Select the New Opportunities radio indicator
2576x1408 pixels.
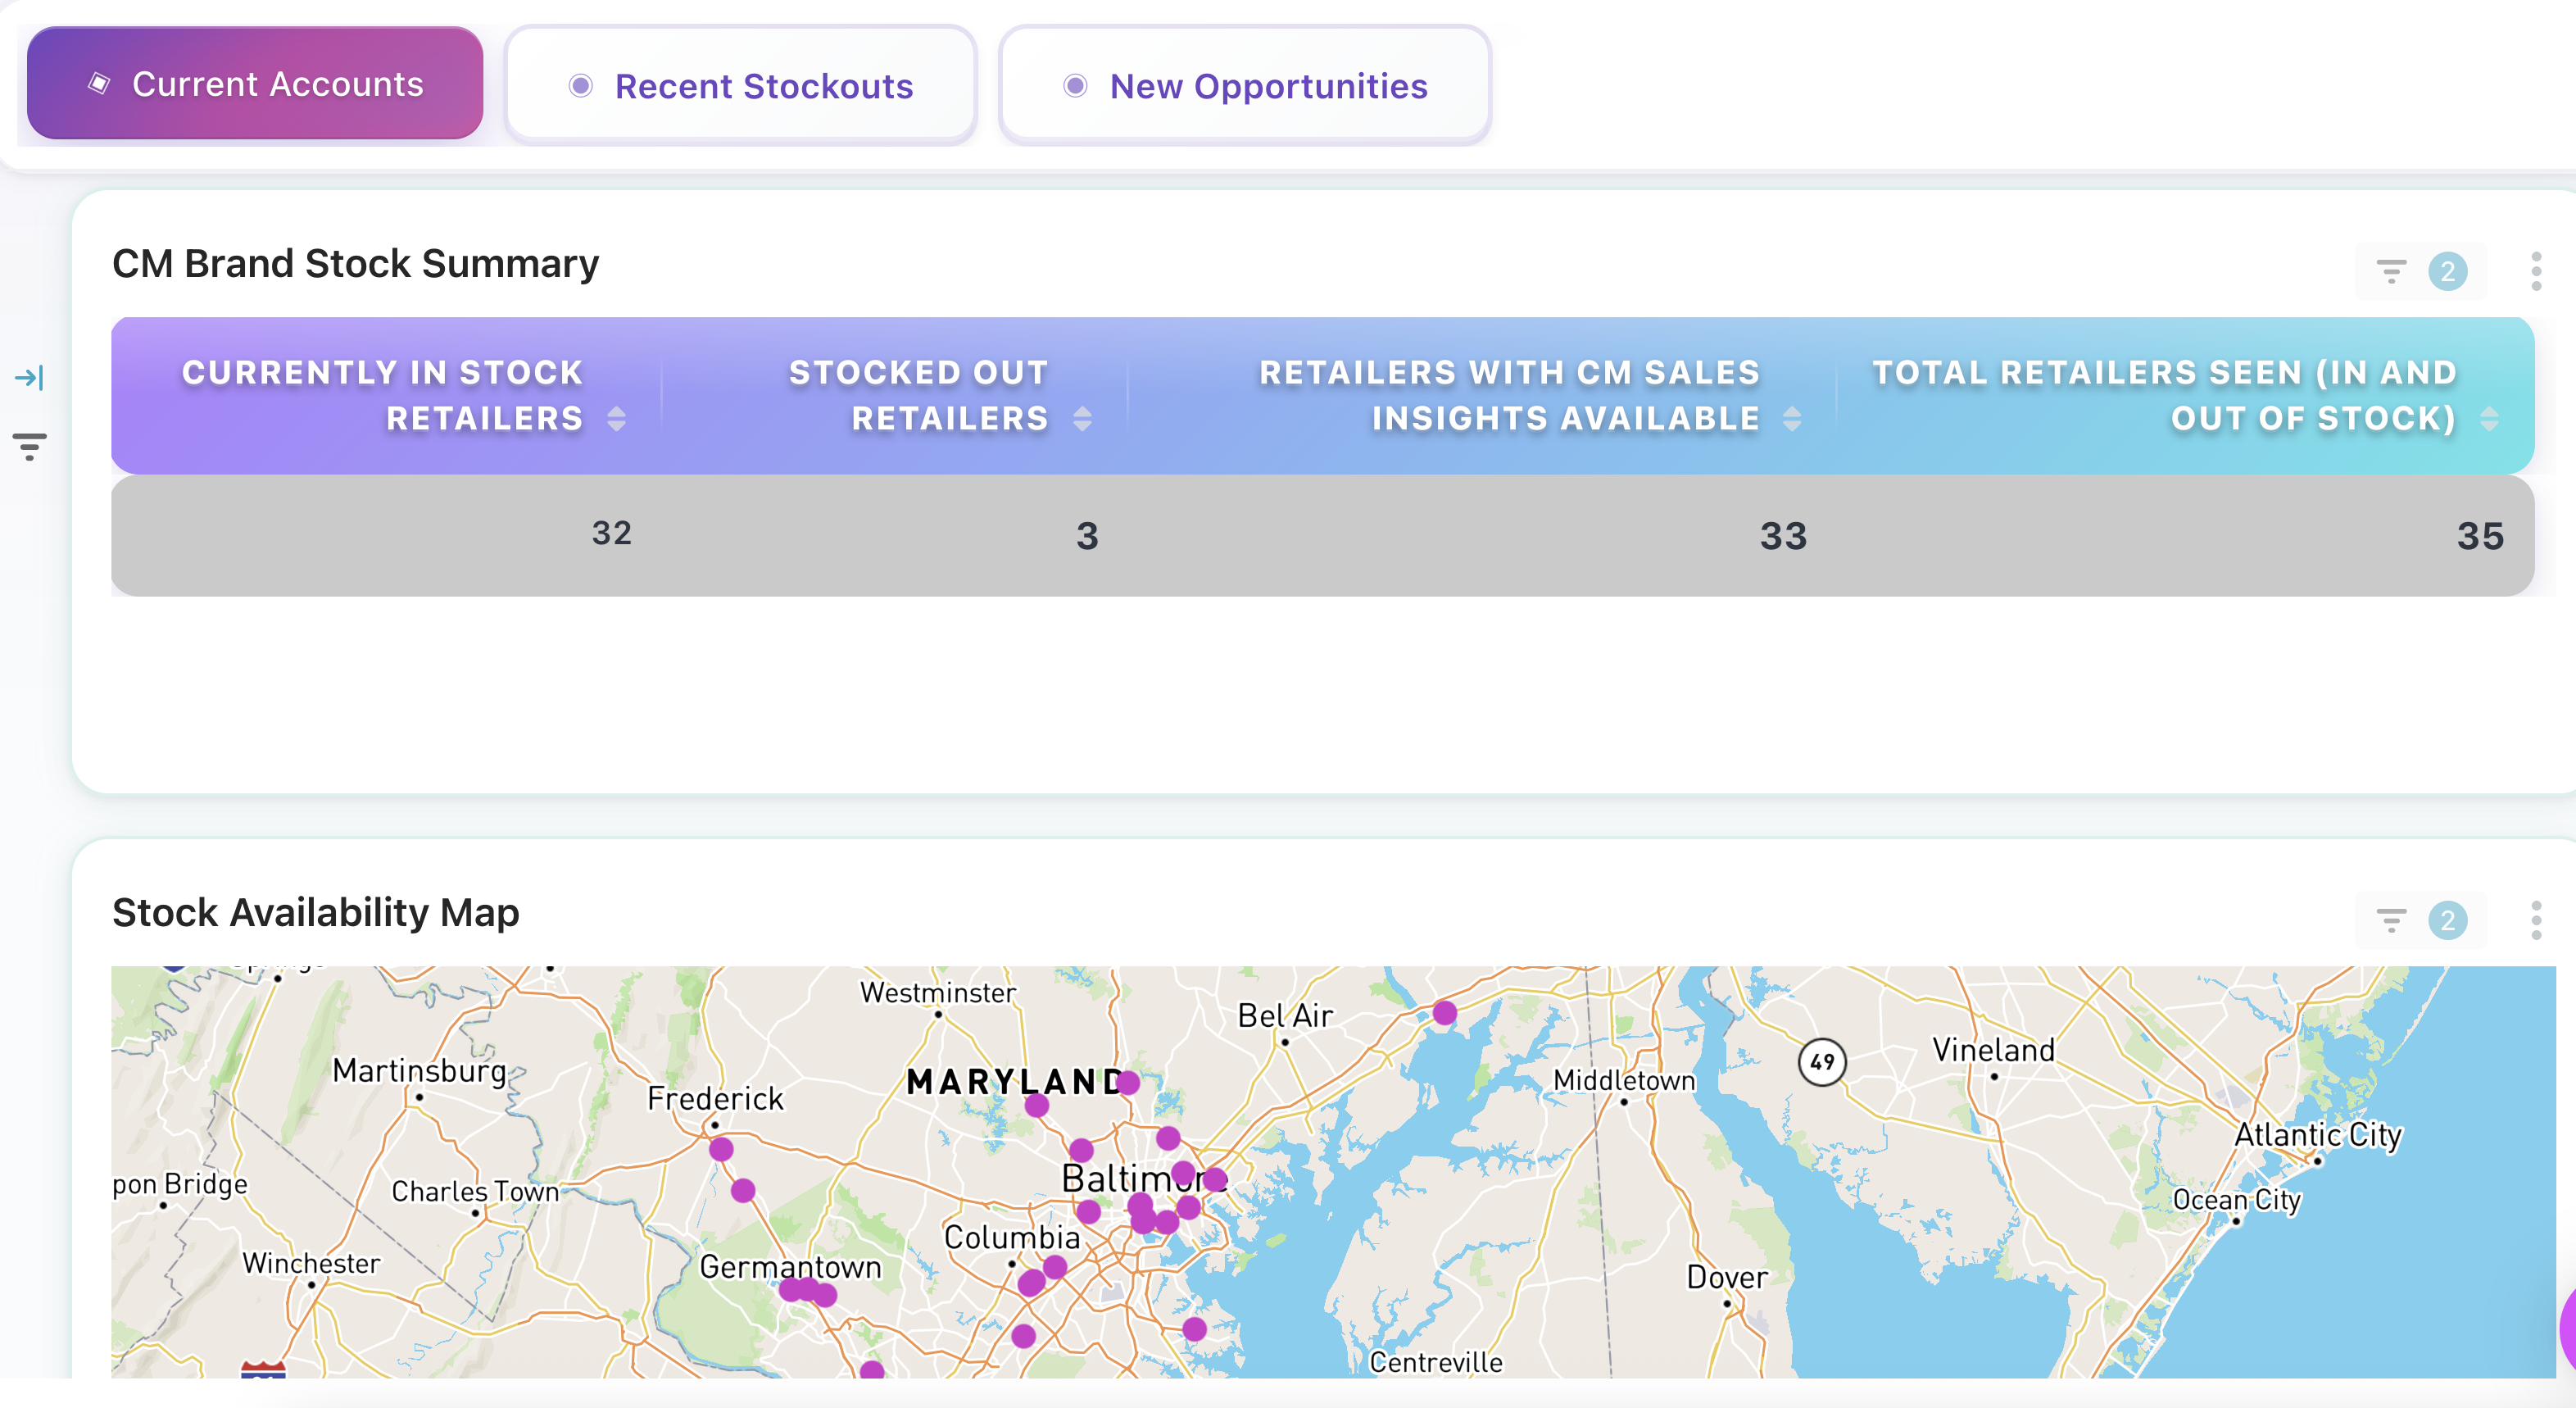1075,87
